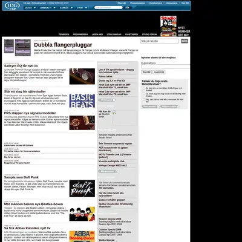Click the Beställ newsletter button
242x242 pixels.
pos(146,72)
